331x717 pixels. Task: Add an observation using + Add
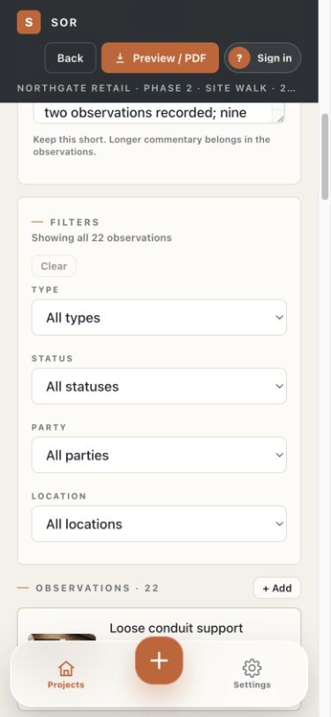point(277,588)
